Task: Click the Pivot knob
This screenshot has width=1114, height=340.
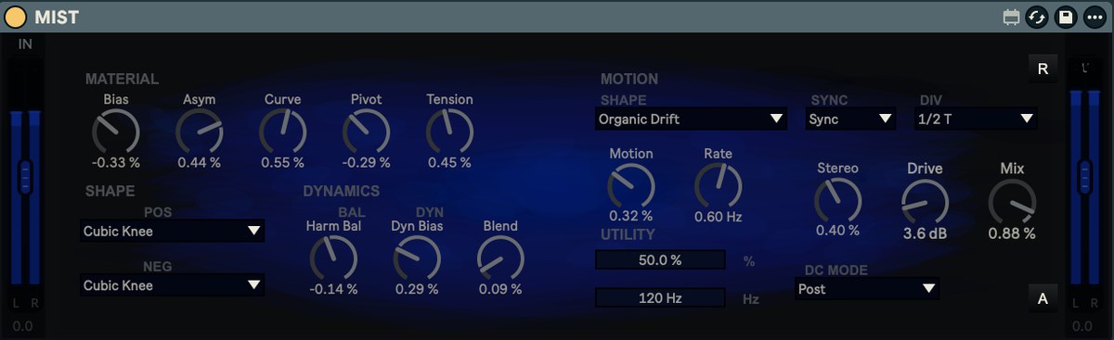Action: pos(366,132)
